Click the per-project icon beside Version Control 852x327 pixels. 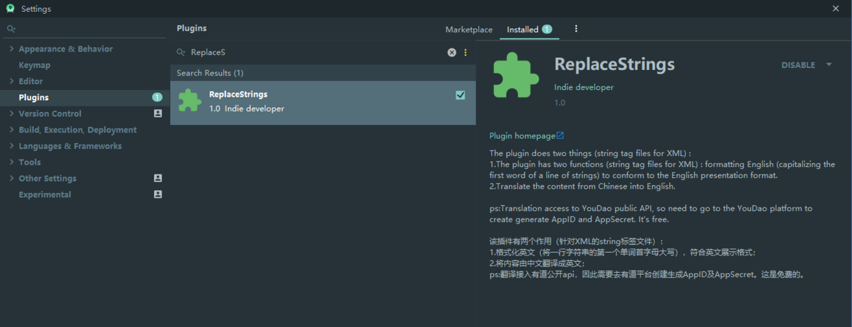tap(158, 113)
